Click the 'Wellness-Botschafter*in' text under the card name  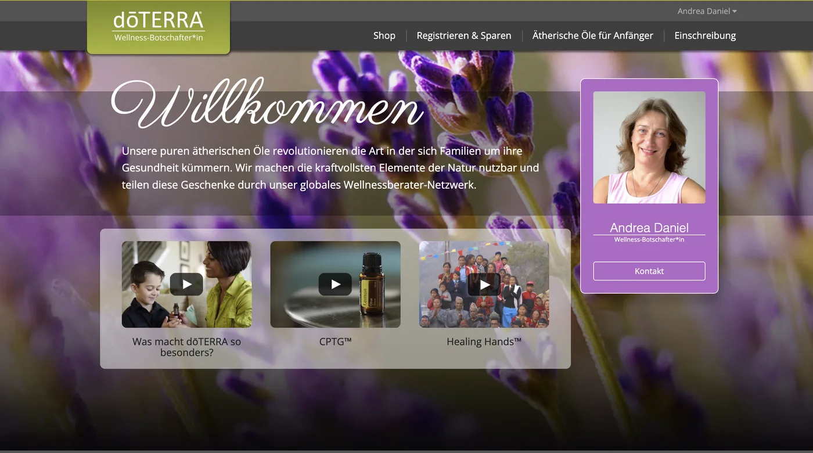(x=649, y=239)
